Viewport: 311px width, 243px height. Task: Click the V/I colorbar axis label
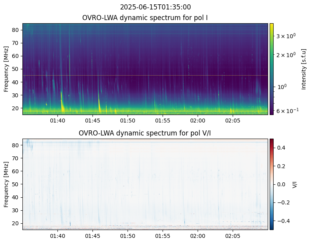(x=294, y=184)
